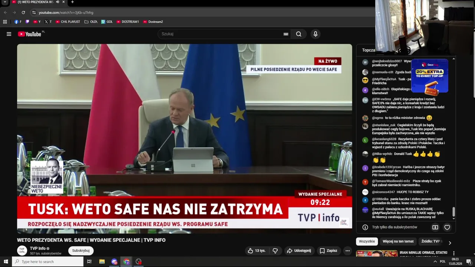Open the Windows notification center icon

click(469, 262)
